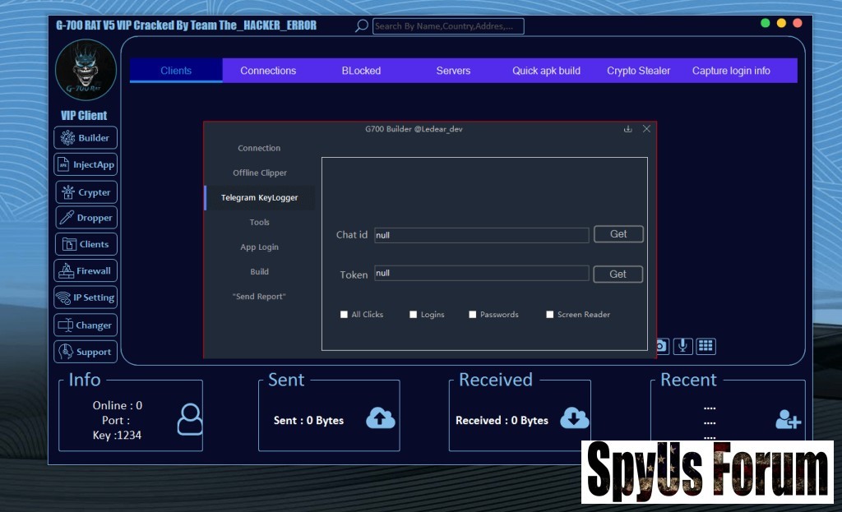Screen dimensions: 842x512
Task: Toggle the All Clicks checkbox
Action: tap(345, 315)
